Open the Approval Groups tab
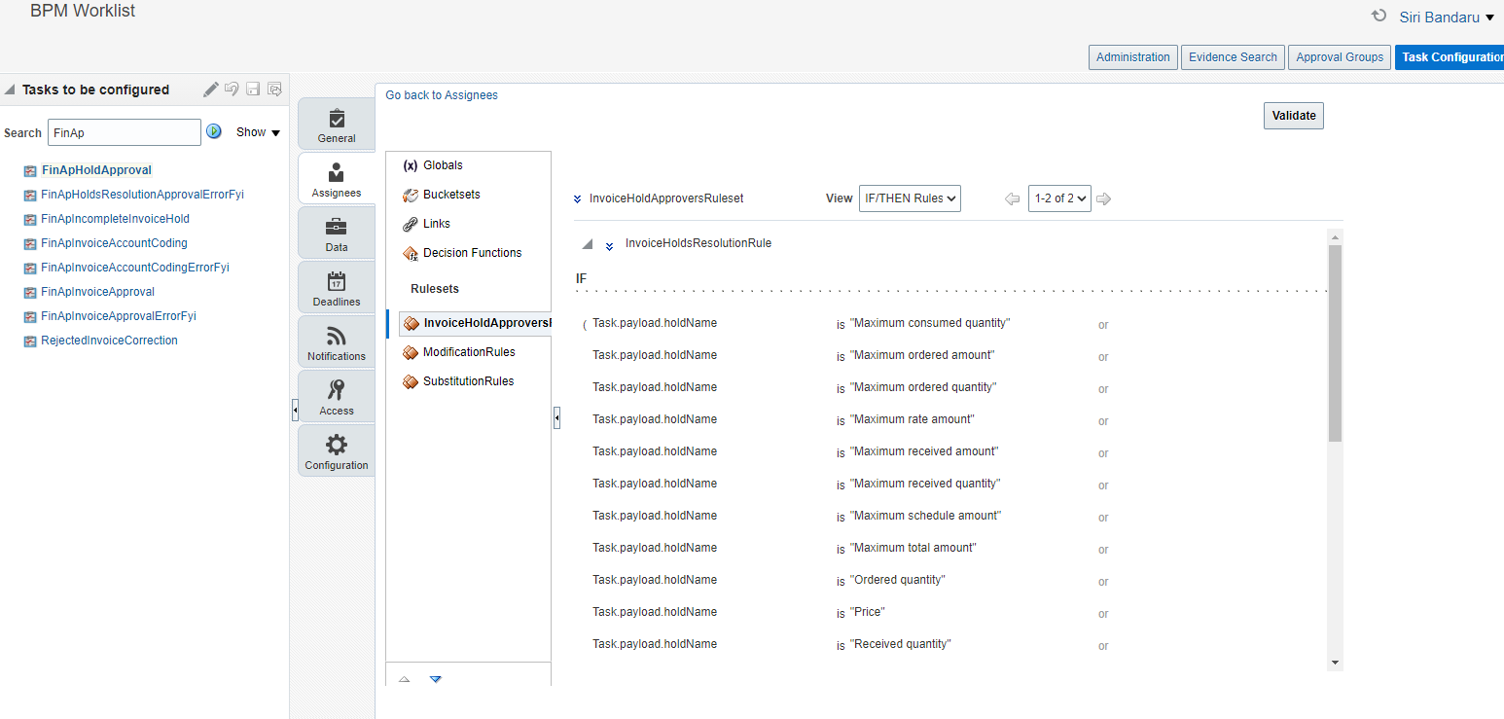 point(1339,56)
